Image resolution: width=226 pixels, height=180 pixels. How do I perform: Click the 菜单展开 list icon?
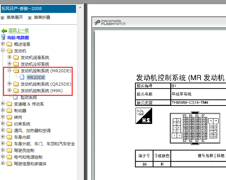click(3, 18)
